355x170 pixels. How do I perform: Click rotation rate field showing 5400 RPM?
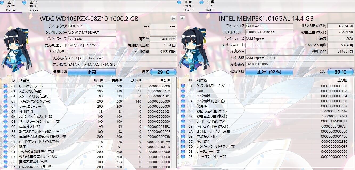click(163, 39)
